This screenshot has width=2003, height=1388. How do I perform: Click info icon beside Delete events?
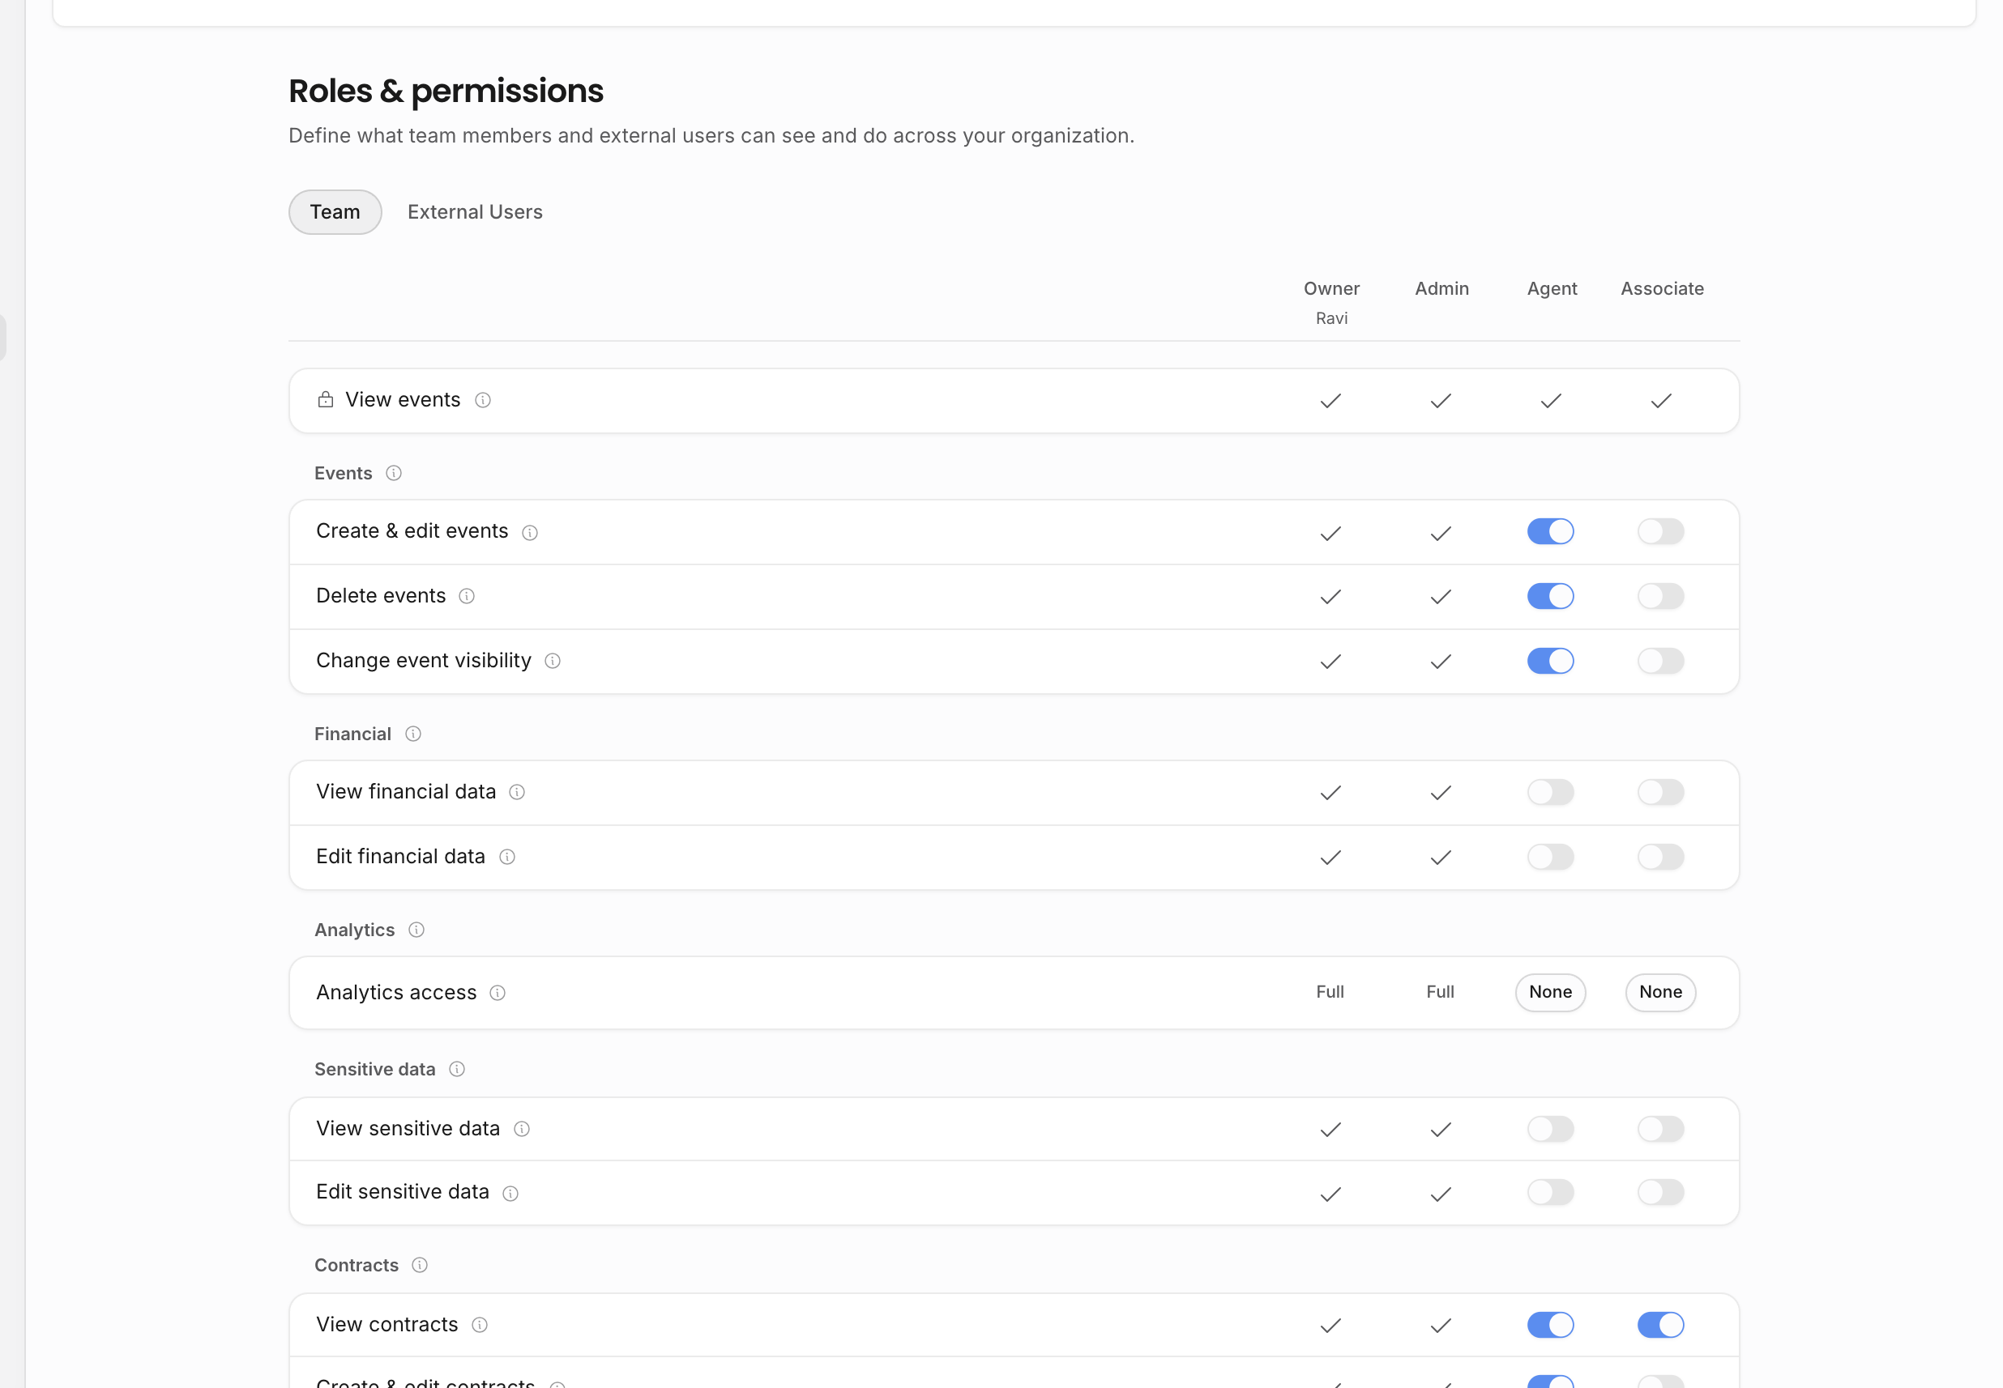click(468, 597)
